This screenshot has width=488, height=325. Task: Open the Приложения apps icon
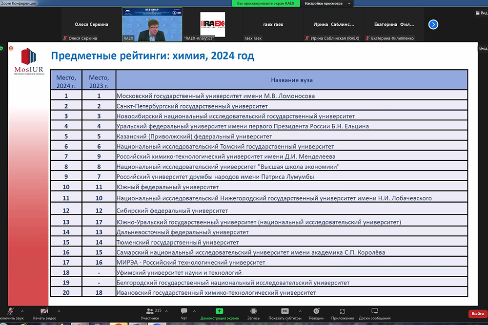pos(343,312)
